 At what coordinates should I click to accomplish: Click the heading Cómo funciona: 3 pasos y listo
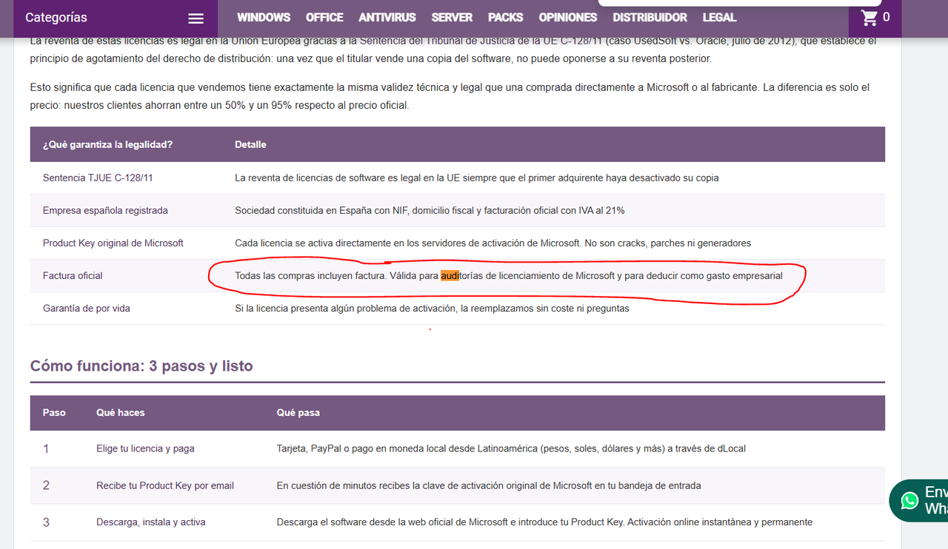[x=141, y=366]
